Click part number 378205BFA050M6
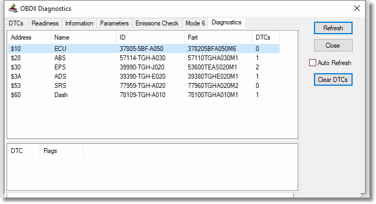This screenshot has height=204, width=376. [x=212, y=49]
